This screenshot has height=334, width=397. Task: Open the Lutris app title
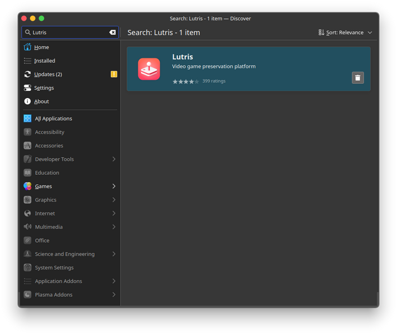point(183,57)
